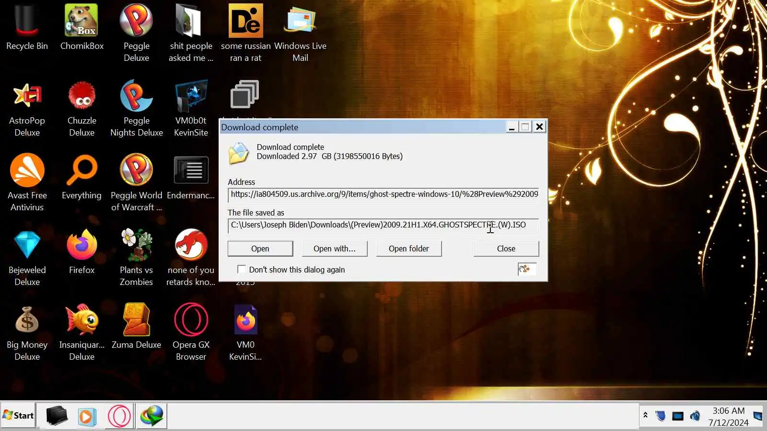Minimize the Download complete dialog
The width and height of the screenshot is (767, 431).
(511, 127)
